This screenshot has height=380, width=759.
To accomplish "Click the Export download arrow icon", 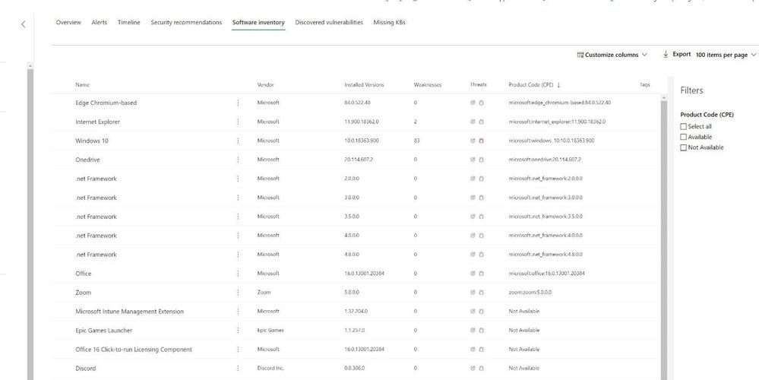I will (666, 54).
